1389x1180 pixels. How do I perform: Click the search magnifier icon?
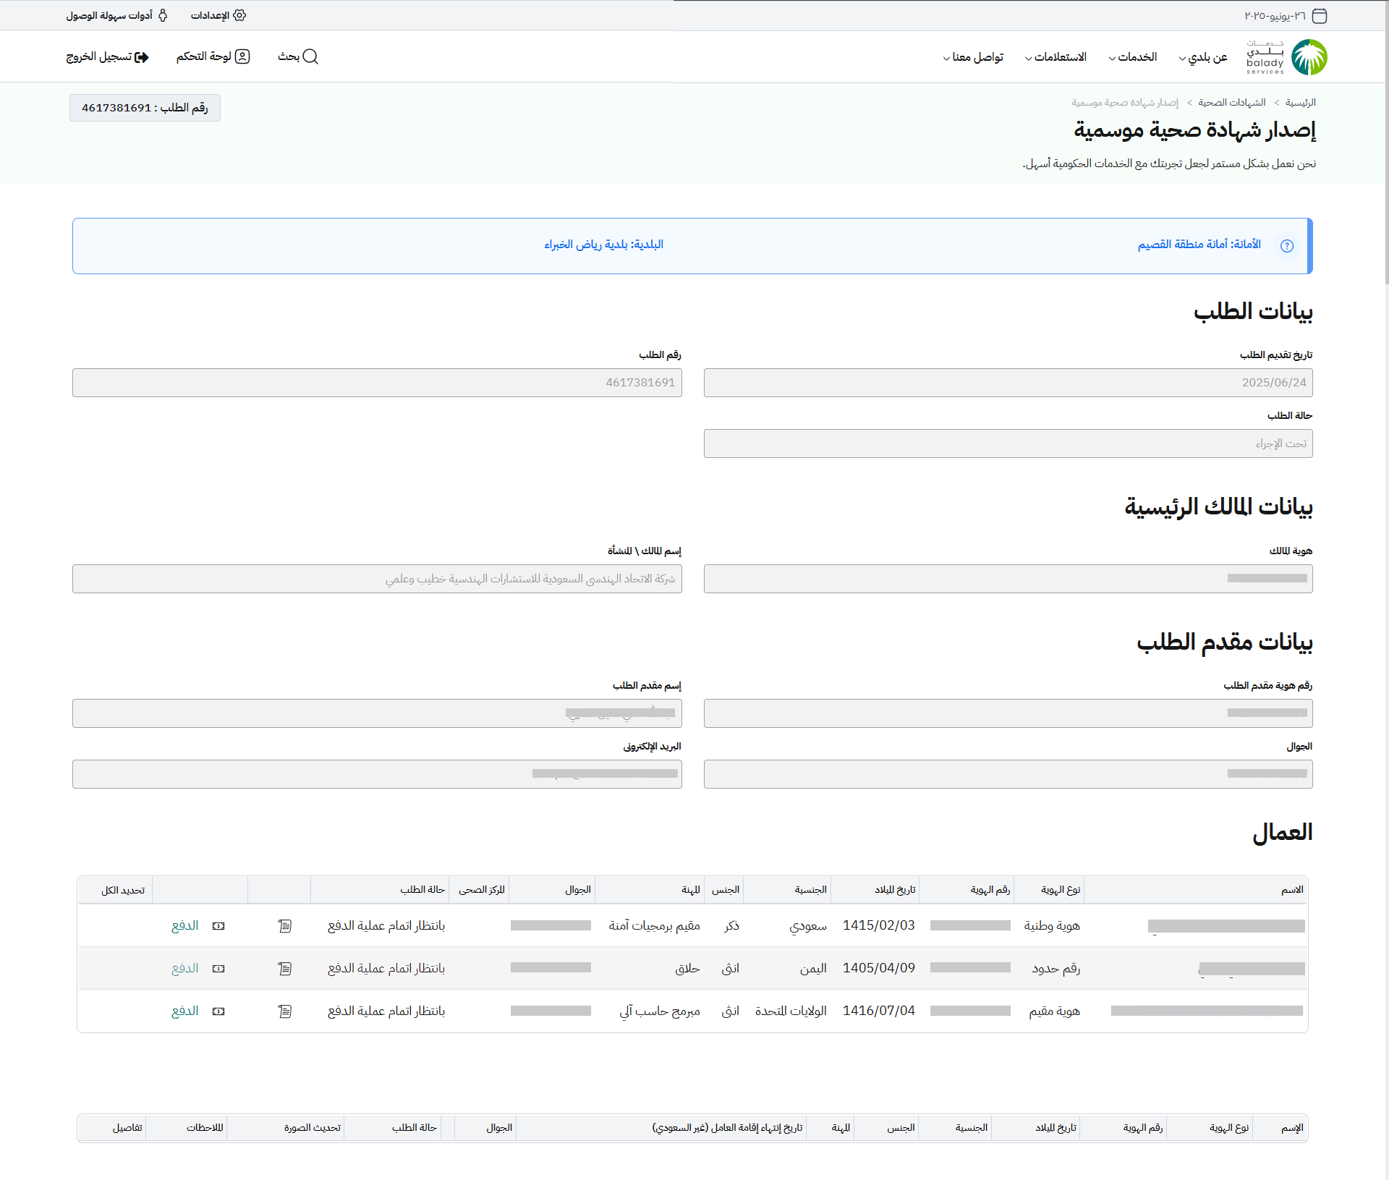(x=310, y=56)
